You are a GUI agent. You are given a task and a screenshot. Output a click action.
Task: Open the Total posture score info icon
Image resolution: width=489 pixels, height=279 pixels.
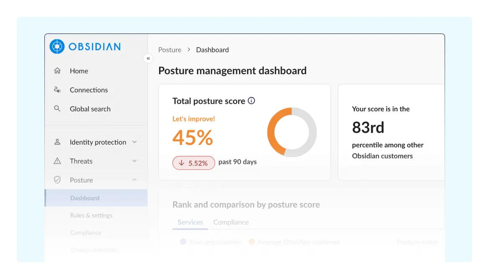251,101
